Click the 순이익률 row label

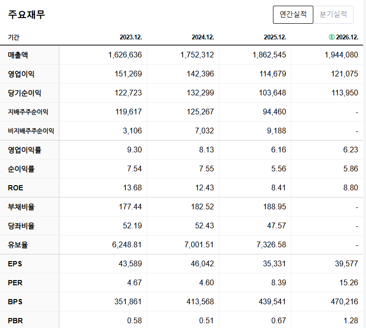pos(21,169)
